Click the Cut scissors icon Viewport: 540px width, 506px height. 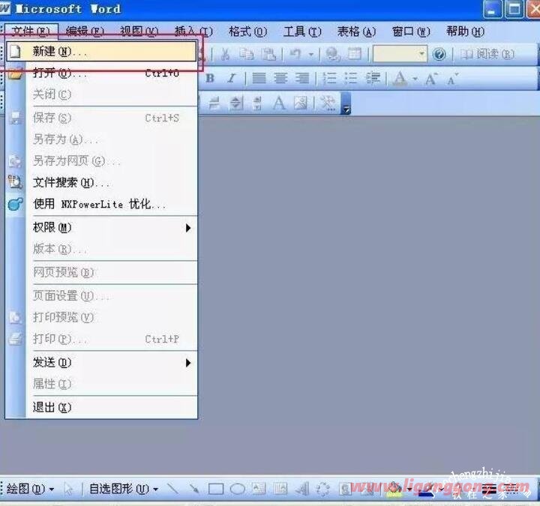225,54
